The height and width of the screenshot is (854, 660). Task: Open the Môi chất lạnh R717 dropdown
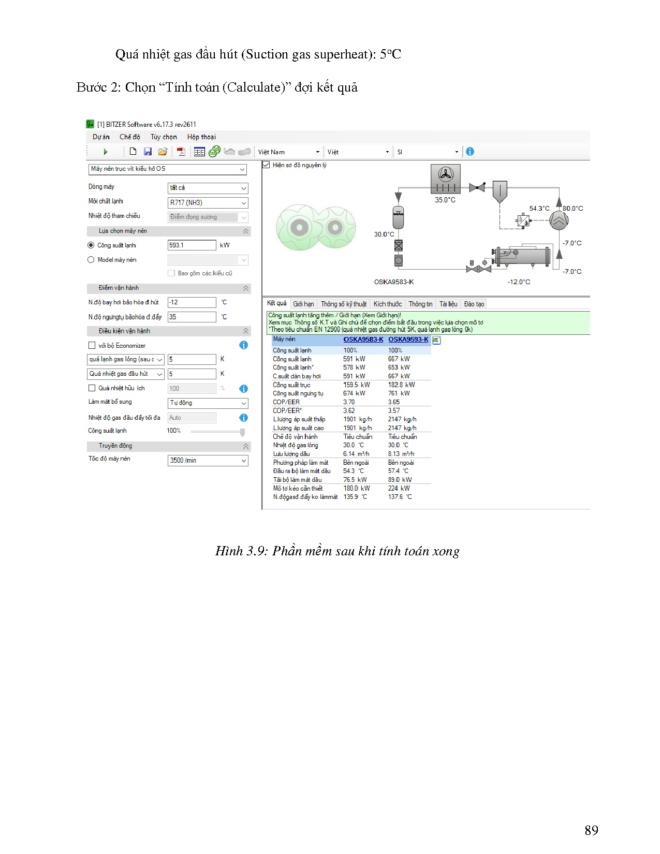tap(208, 203)
